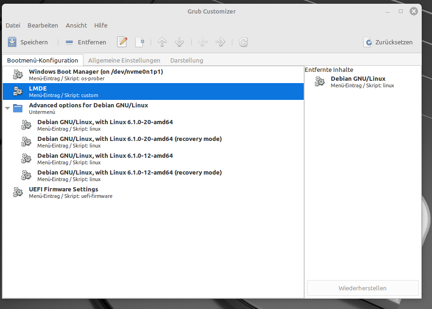432x309 pixels.
Task: Switch to the Darstellung tab
Action: [187, 60]
